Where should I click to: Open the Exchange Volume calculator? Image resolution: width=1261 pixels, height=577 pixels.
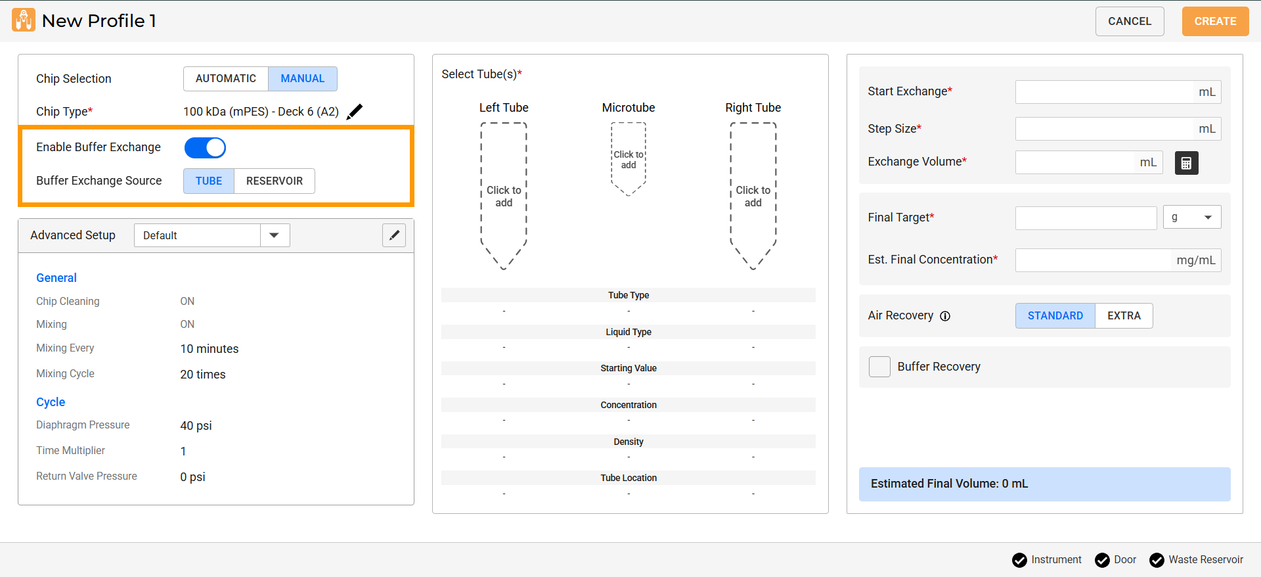point(1186,163)
